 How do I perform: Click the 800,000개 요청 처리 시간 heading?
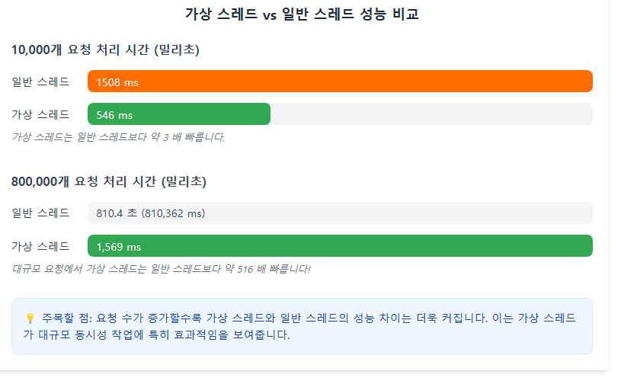tap(109, 181)
